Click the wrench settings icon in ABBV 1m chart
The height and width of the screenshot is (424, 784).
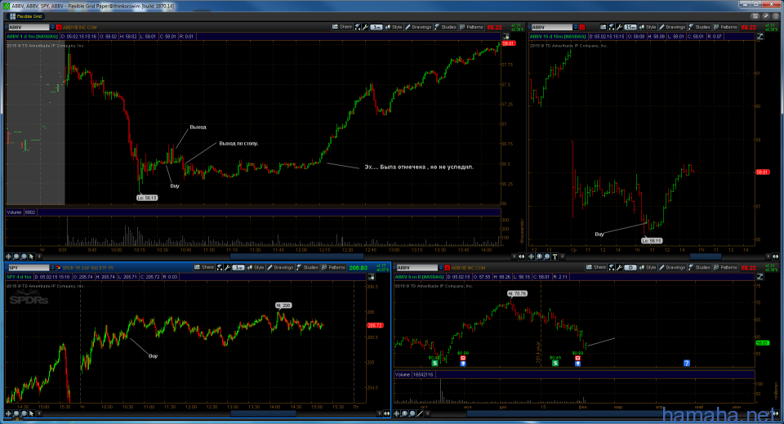click(365, 27)
